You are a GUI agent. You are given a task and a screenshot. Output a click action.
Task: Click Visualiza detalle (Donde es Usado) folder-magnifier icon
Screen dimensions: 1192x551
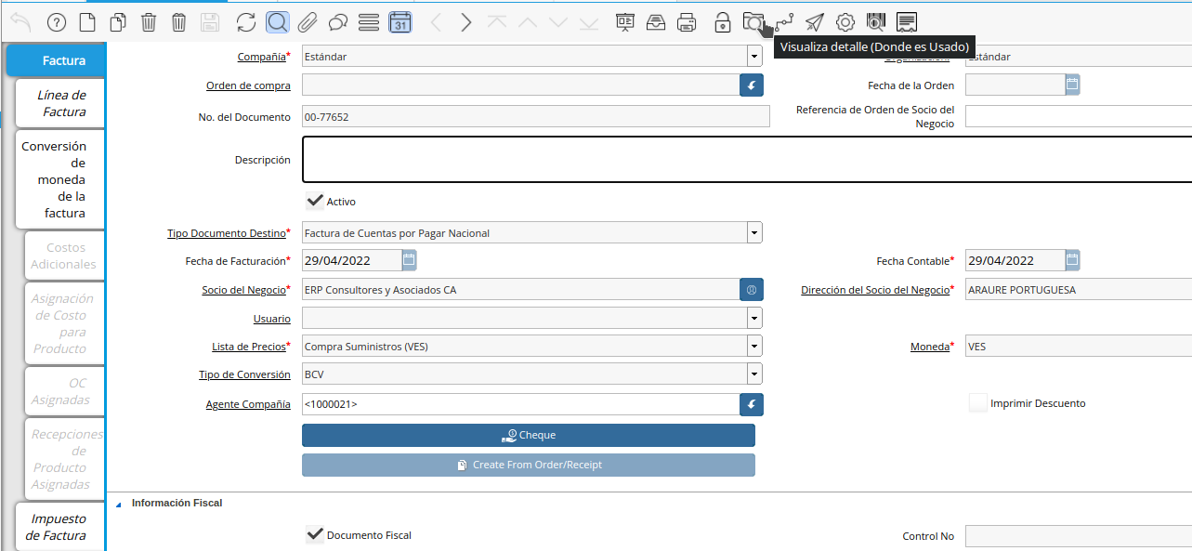(753, 22)
